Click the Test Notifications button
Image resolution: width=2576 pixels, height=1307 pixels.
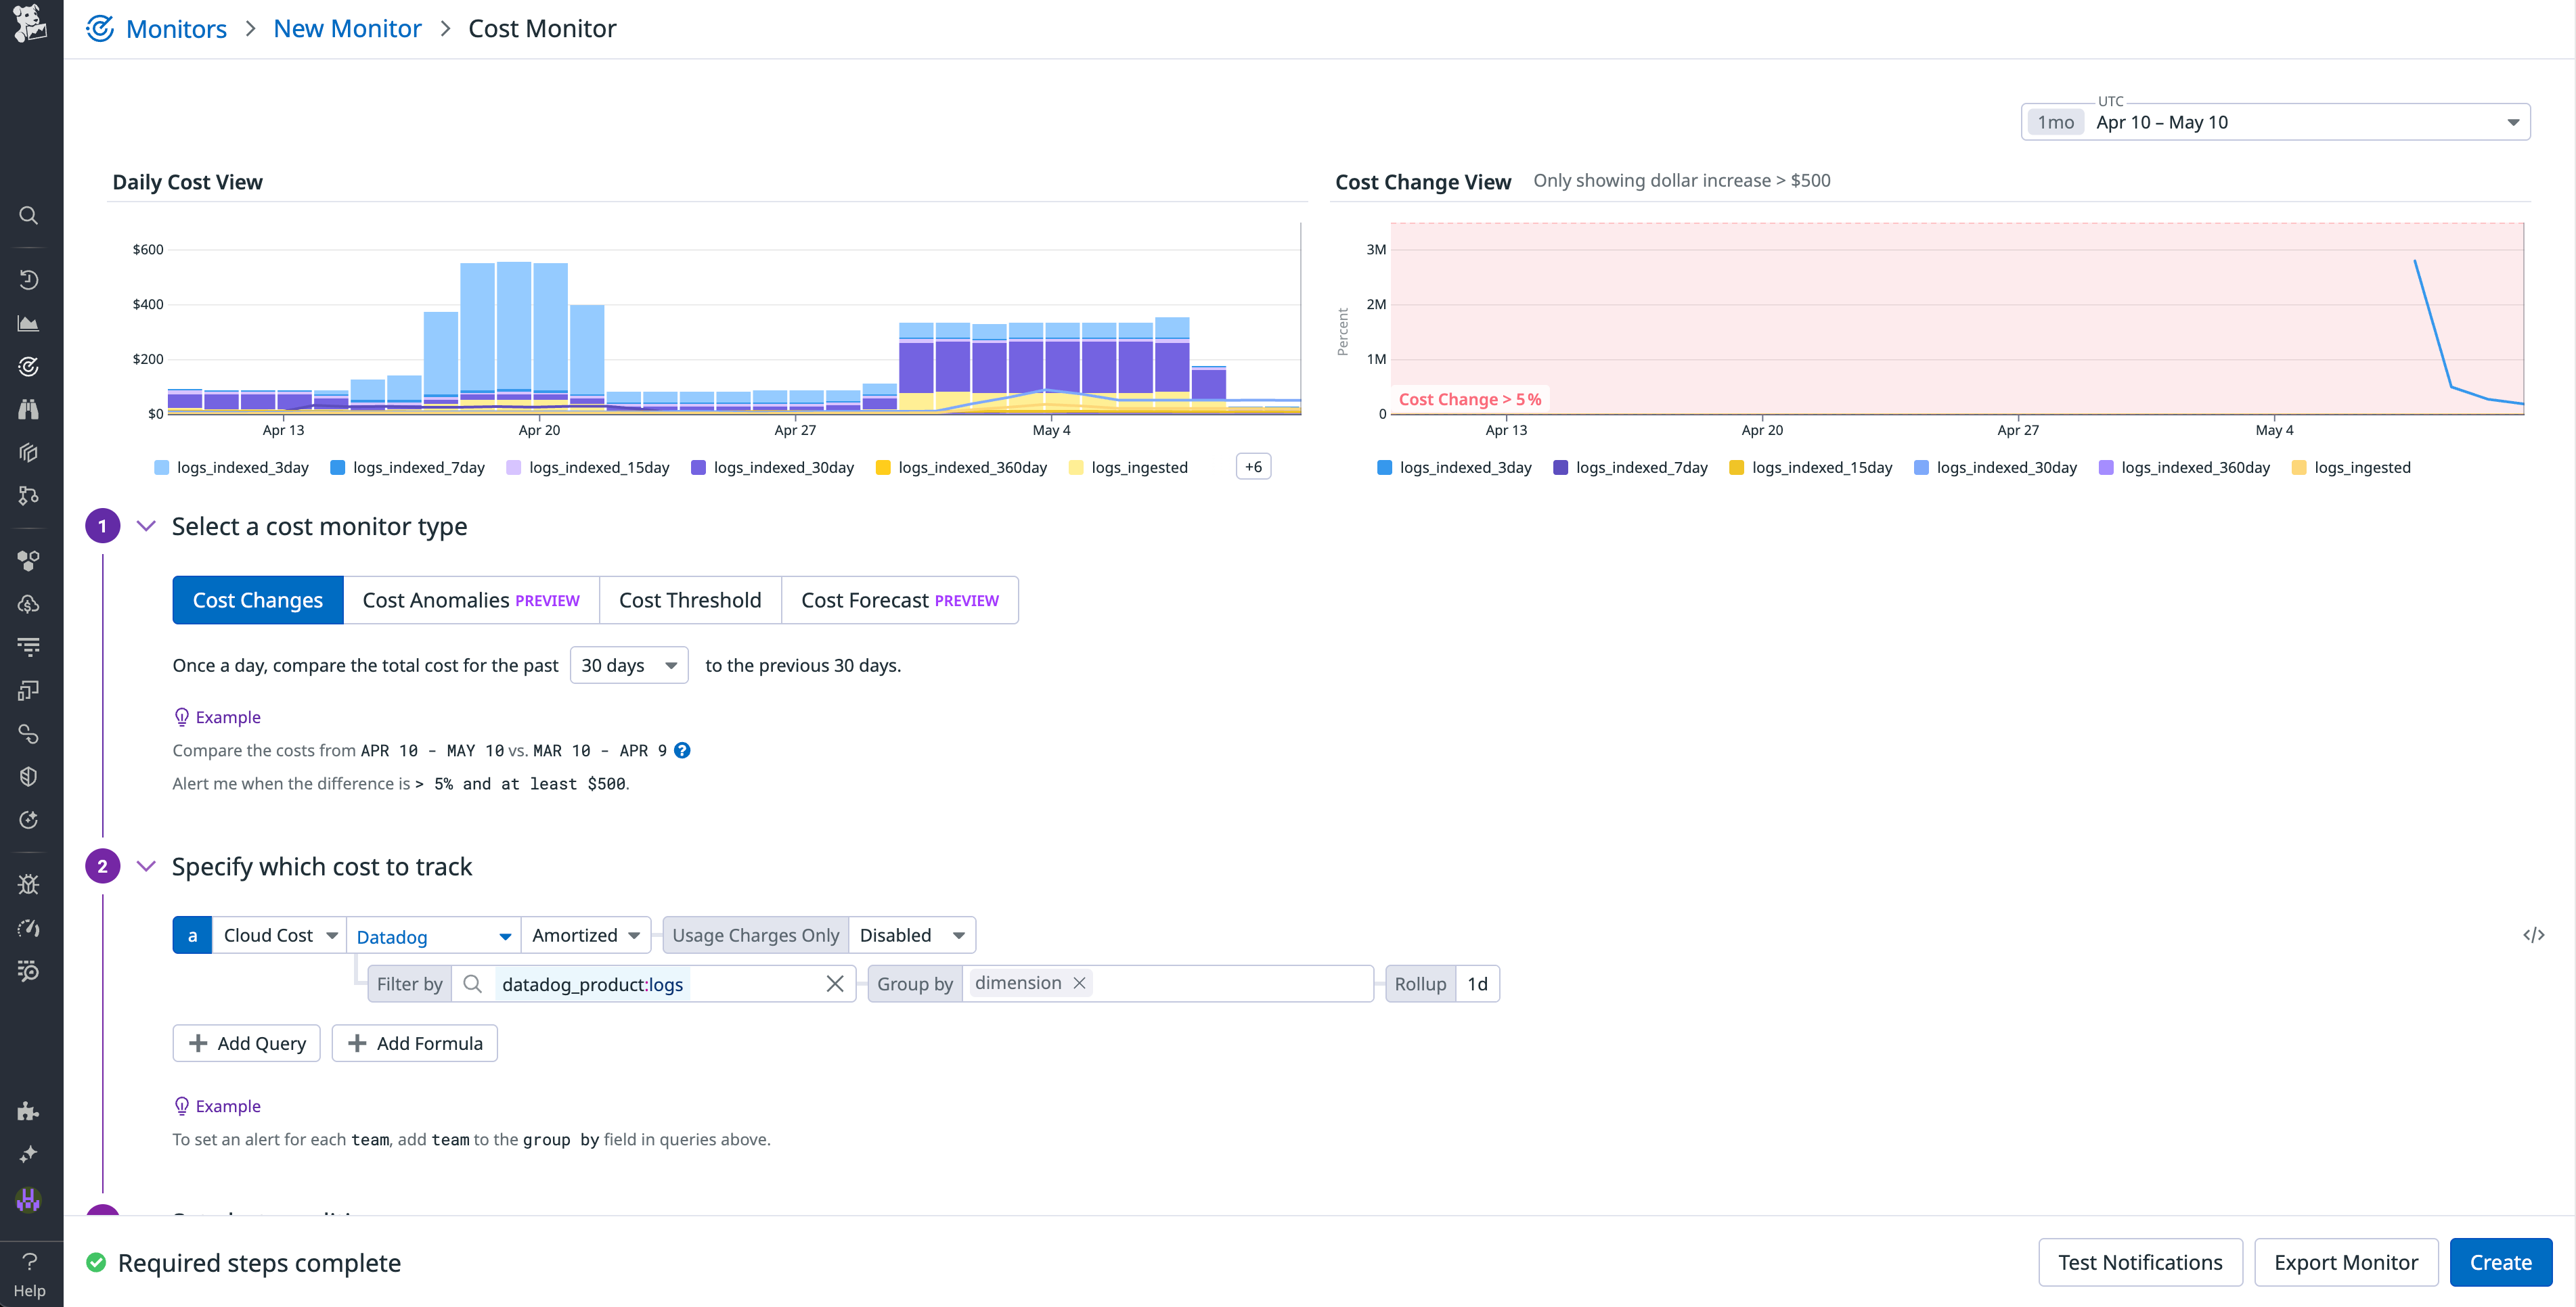(x=2140, y=1262)
